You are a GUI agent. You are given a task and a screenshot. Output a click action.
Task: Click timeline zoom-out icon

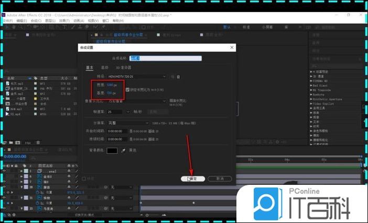tap(142, 215)
